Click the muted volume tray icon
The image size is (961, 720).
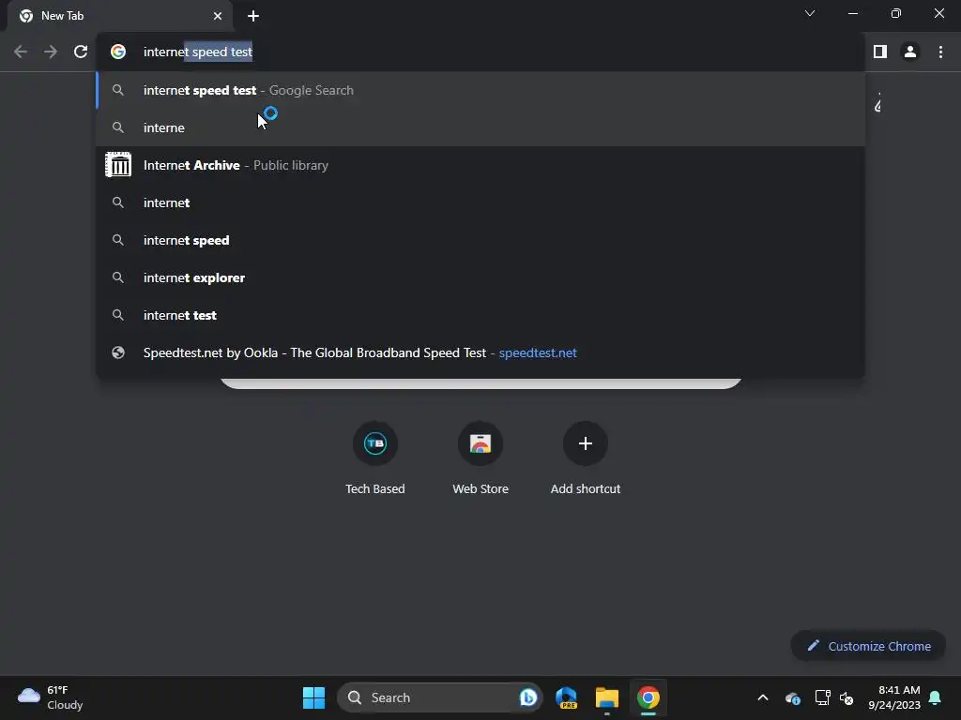pos(847,697)
